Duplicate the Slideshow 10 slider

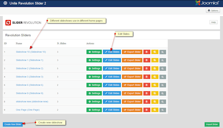(155, 52)
